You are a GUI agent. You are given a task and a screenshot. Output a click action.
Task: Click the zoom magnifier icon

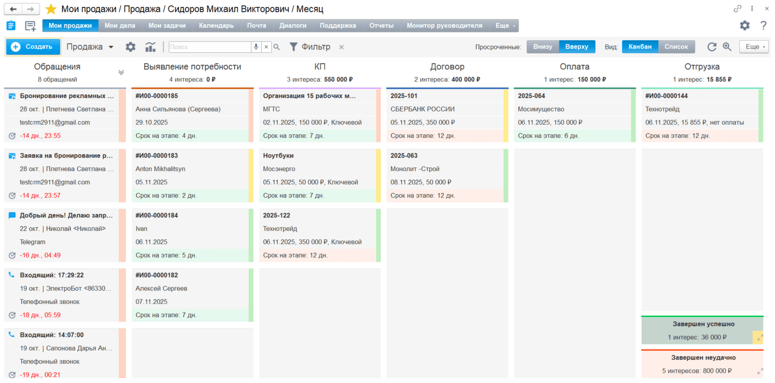727,47
